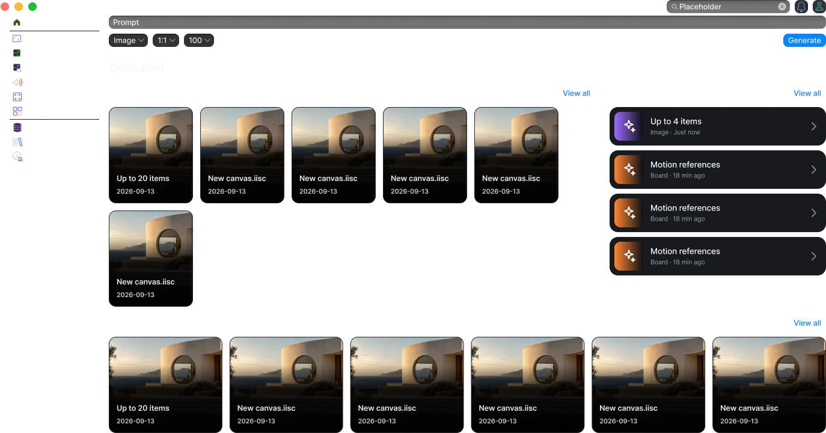Click the four-dot dice icon in sidebar
The width and height of the screenshot is (826, 433).
(17, 97)
